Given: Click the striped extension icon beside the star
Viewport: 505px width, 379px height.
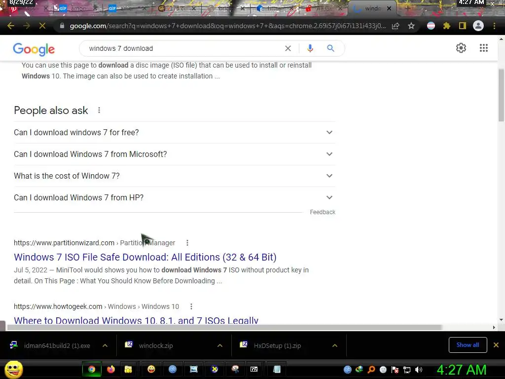Looking at the screenshot, I should tap(431, 26).
